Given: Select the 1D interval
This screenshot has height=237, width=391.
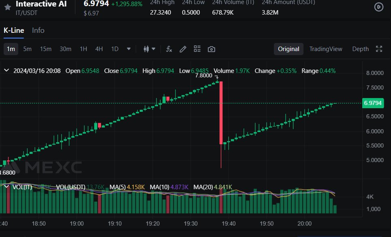Looking at the screenshot, I should [115, 49].
